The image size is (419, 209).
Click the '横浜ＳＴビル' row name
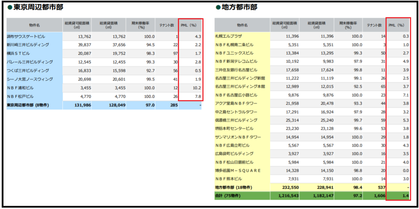[x=19, y=53]
